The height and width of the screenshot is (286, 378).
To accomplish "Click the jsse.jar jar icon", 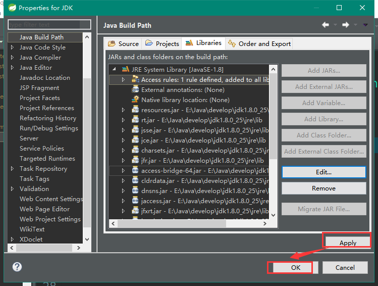I will 135,130.
